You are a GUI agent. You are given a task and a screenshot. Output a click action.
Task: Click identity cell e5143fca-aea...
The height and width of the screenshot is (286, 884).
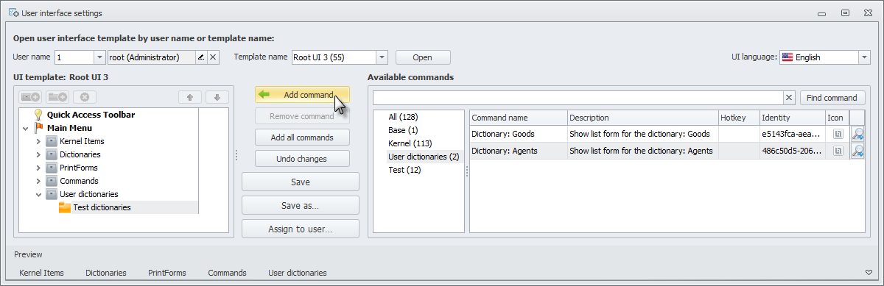click(793, 134)
